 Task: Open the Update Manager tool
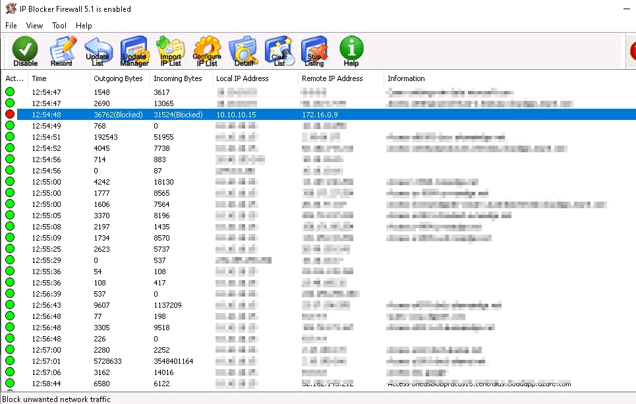pos(134,51)
